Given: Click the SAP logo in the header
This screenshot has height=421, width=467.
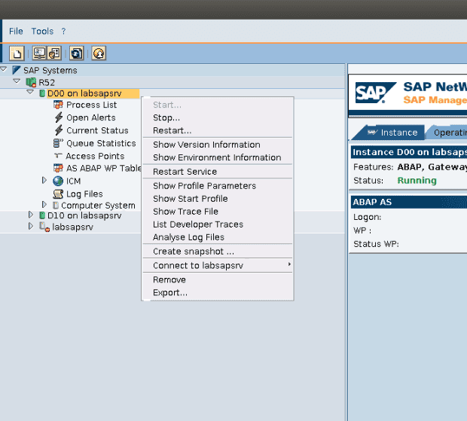Looking at the screenshot, I should pyautogui.click(x=376, y=93).
